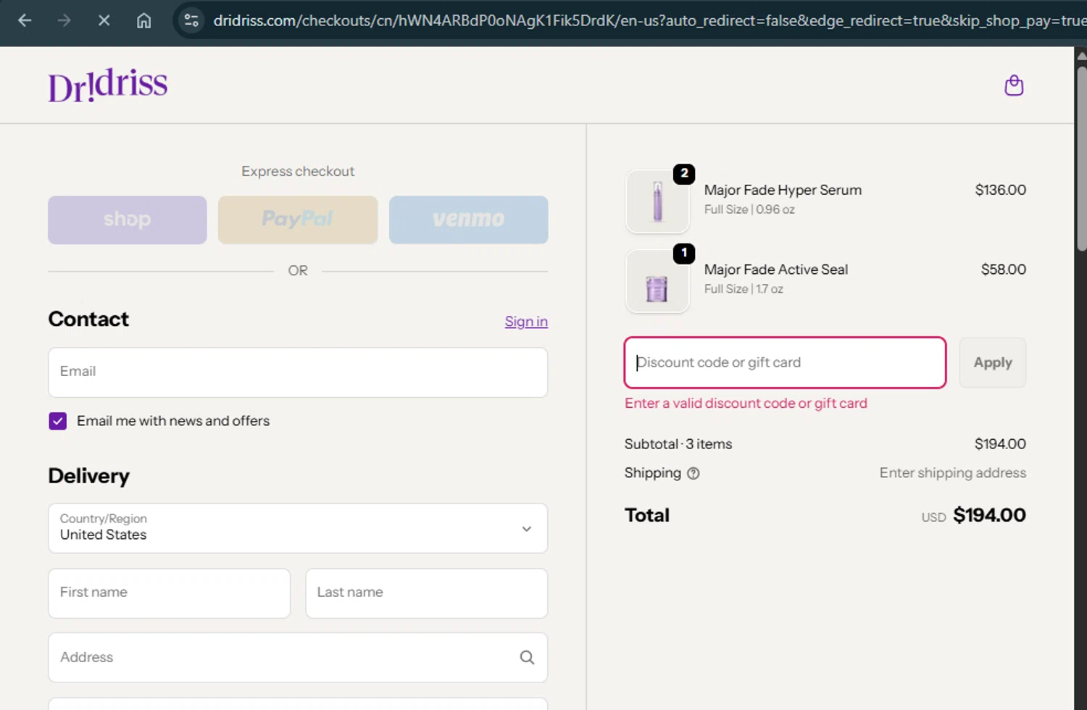Apply the discount code
Screen dimensions: 1087x710
(x=992, y=362)
